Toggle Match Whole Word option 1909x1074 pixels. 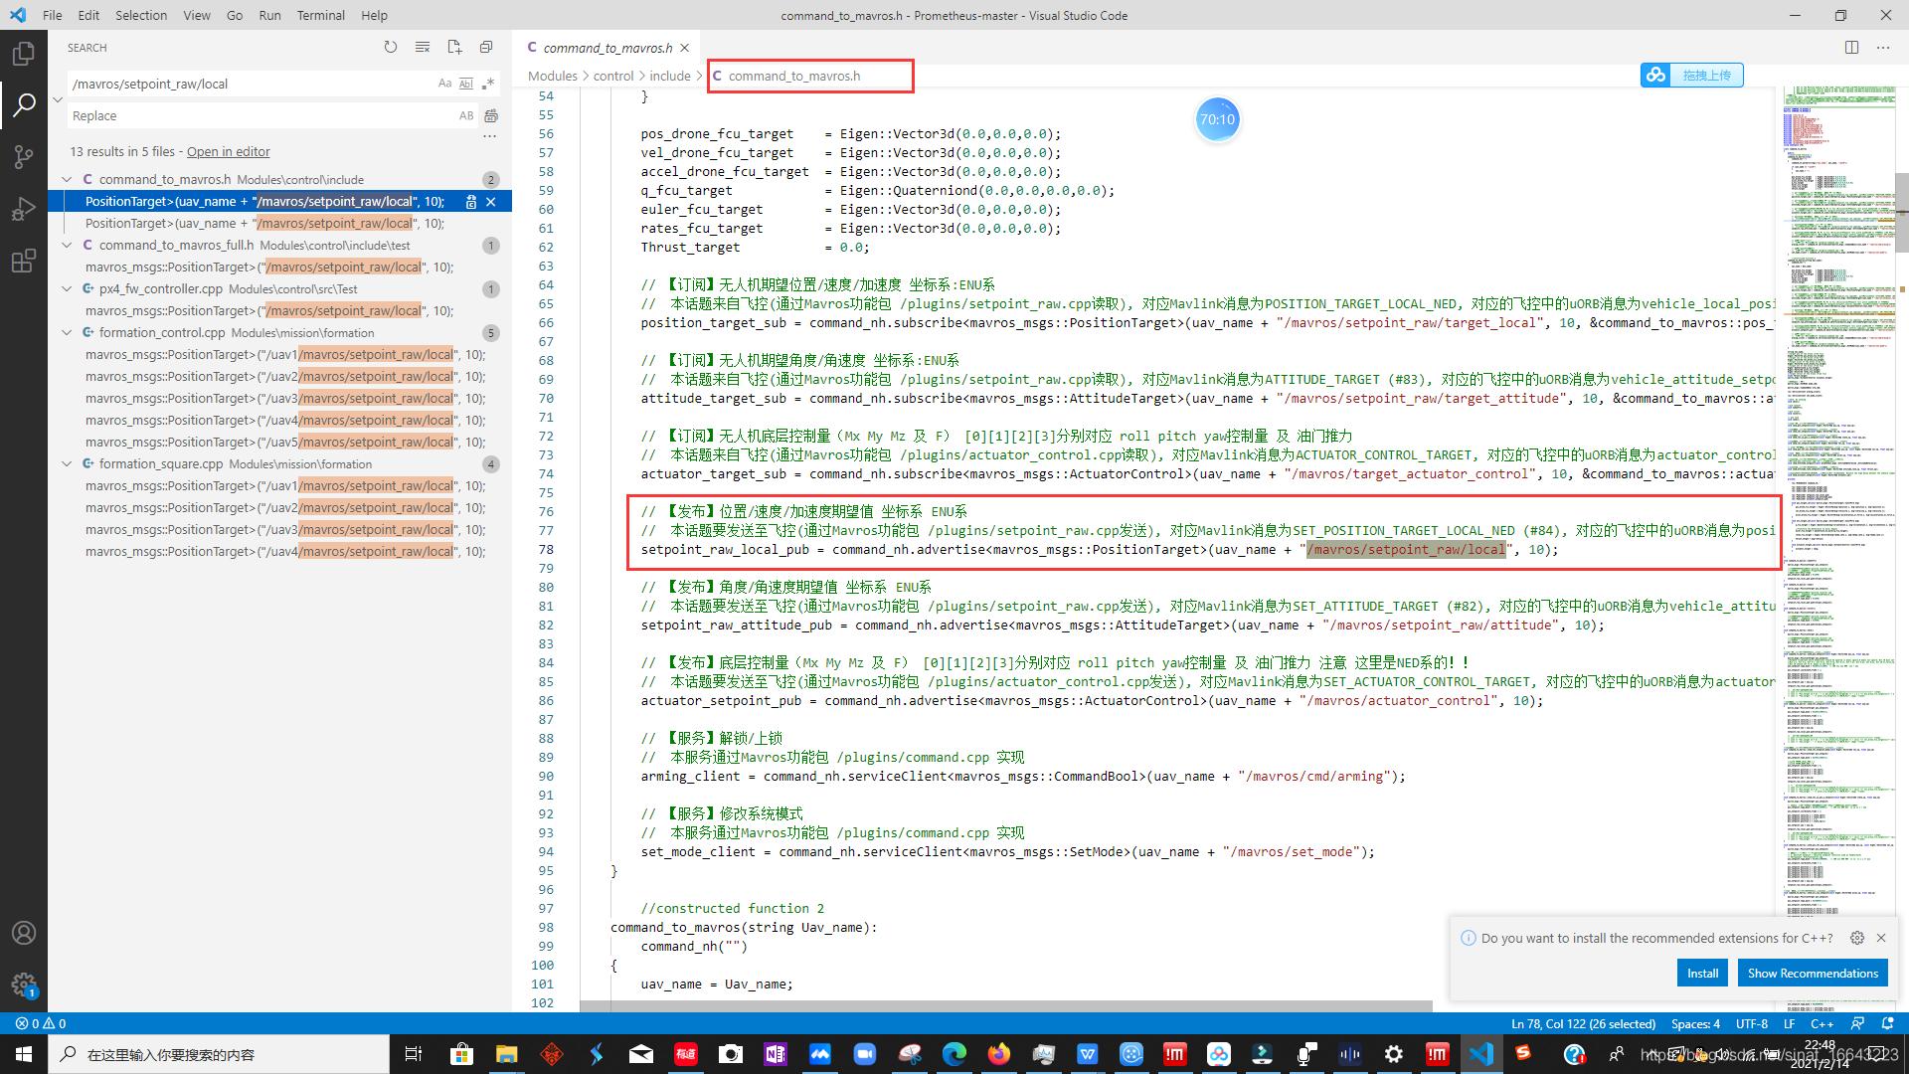(x=465, y=84)
